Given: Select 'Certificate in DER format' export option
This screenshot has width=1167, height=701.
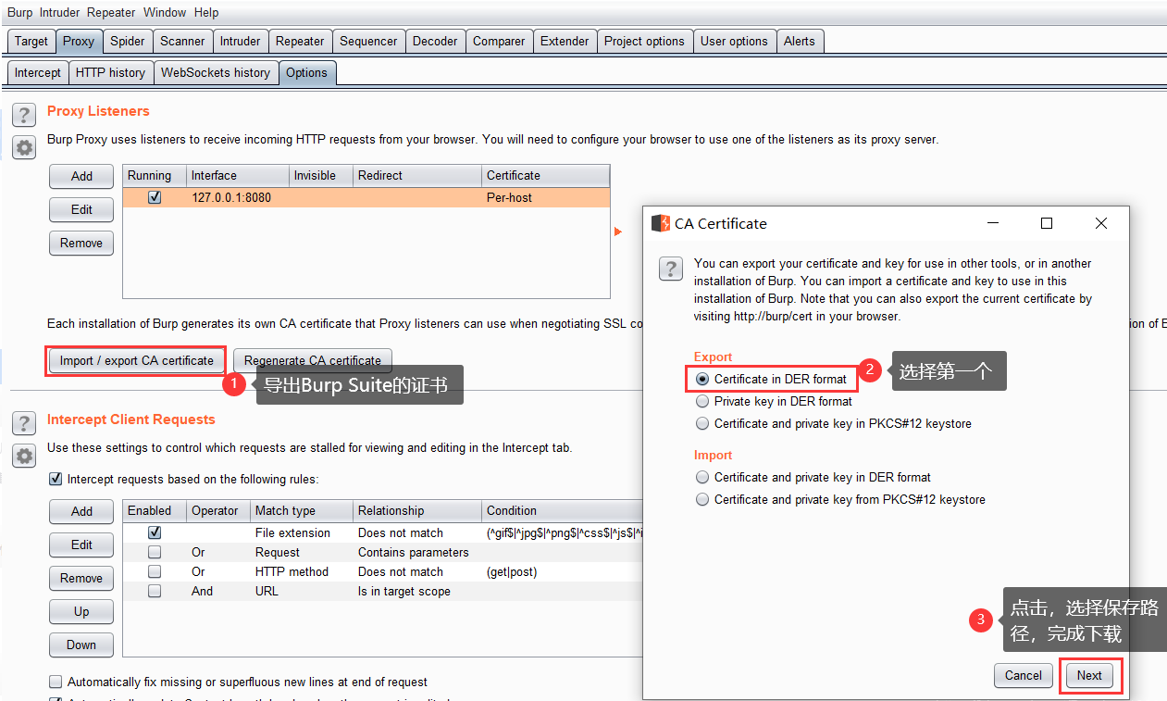Looking at the screenshot, I should (702, 379).
